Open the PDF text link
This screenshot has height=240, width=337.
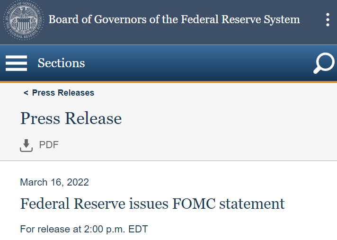pyautogui.click(x=49, y=145)
